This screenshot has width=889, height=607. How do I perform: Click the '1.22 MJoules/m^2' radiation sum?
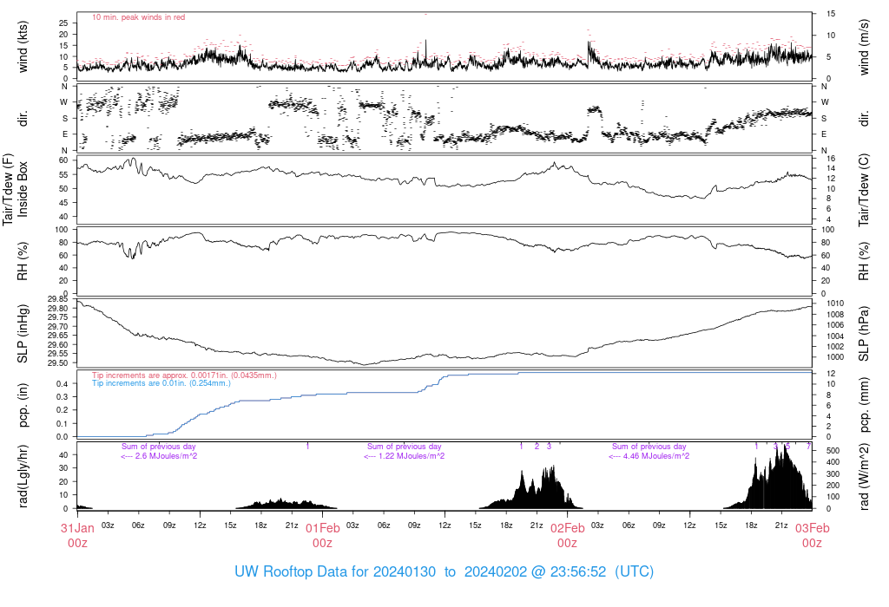(x=412, y=456)
